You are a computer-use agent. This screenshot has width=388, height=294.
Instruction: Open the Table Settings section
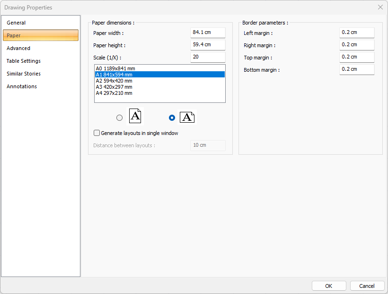pos(24,61)
